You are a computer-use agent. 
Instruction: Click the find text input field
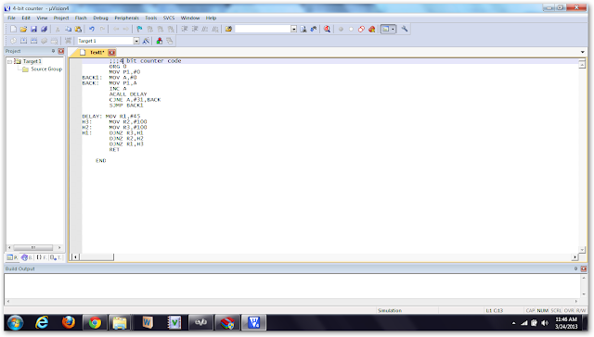point(263,29)
